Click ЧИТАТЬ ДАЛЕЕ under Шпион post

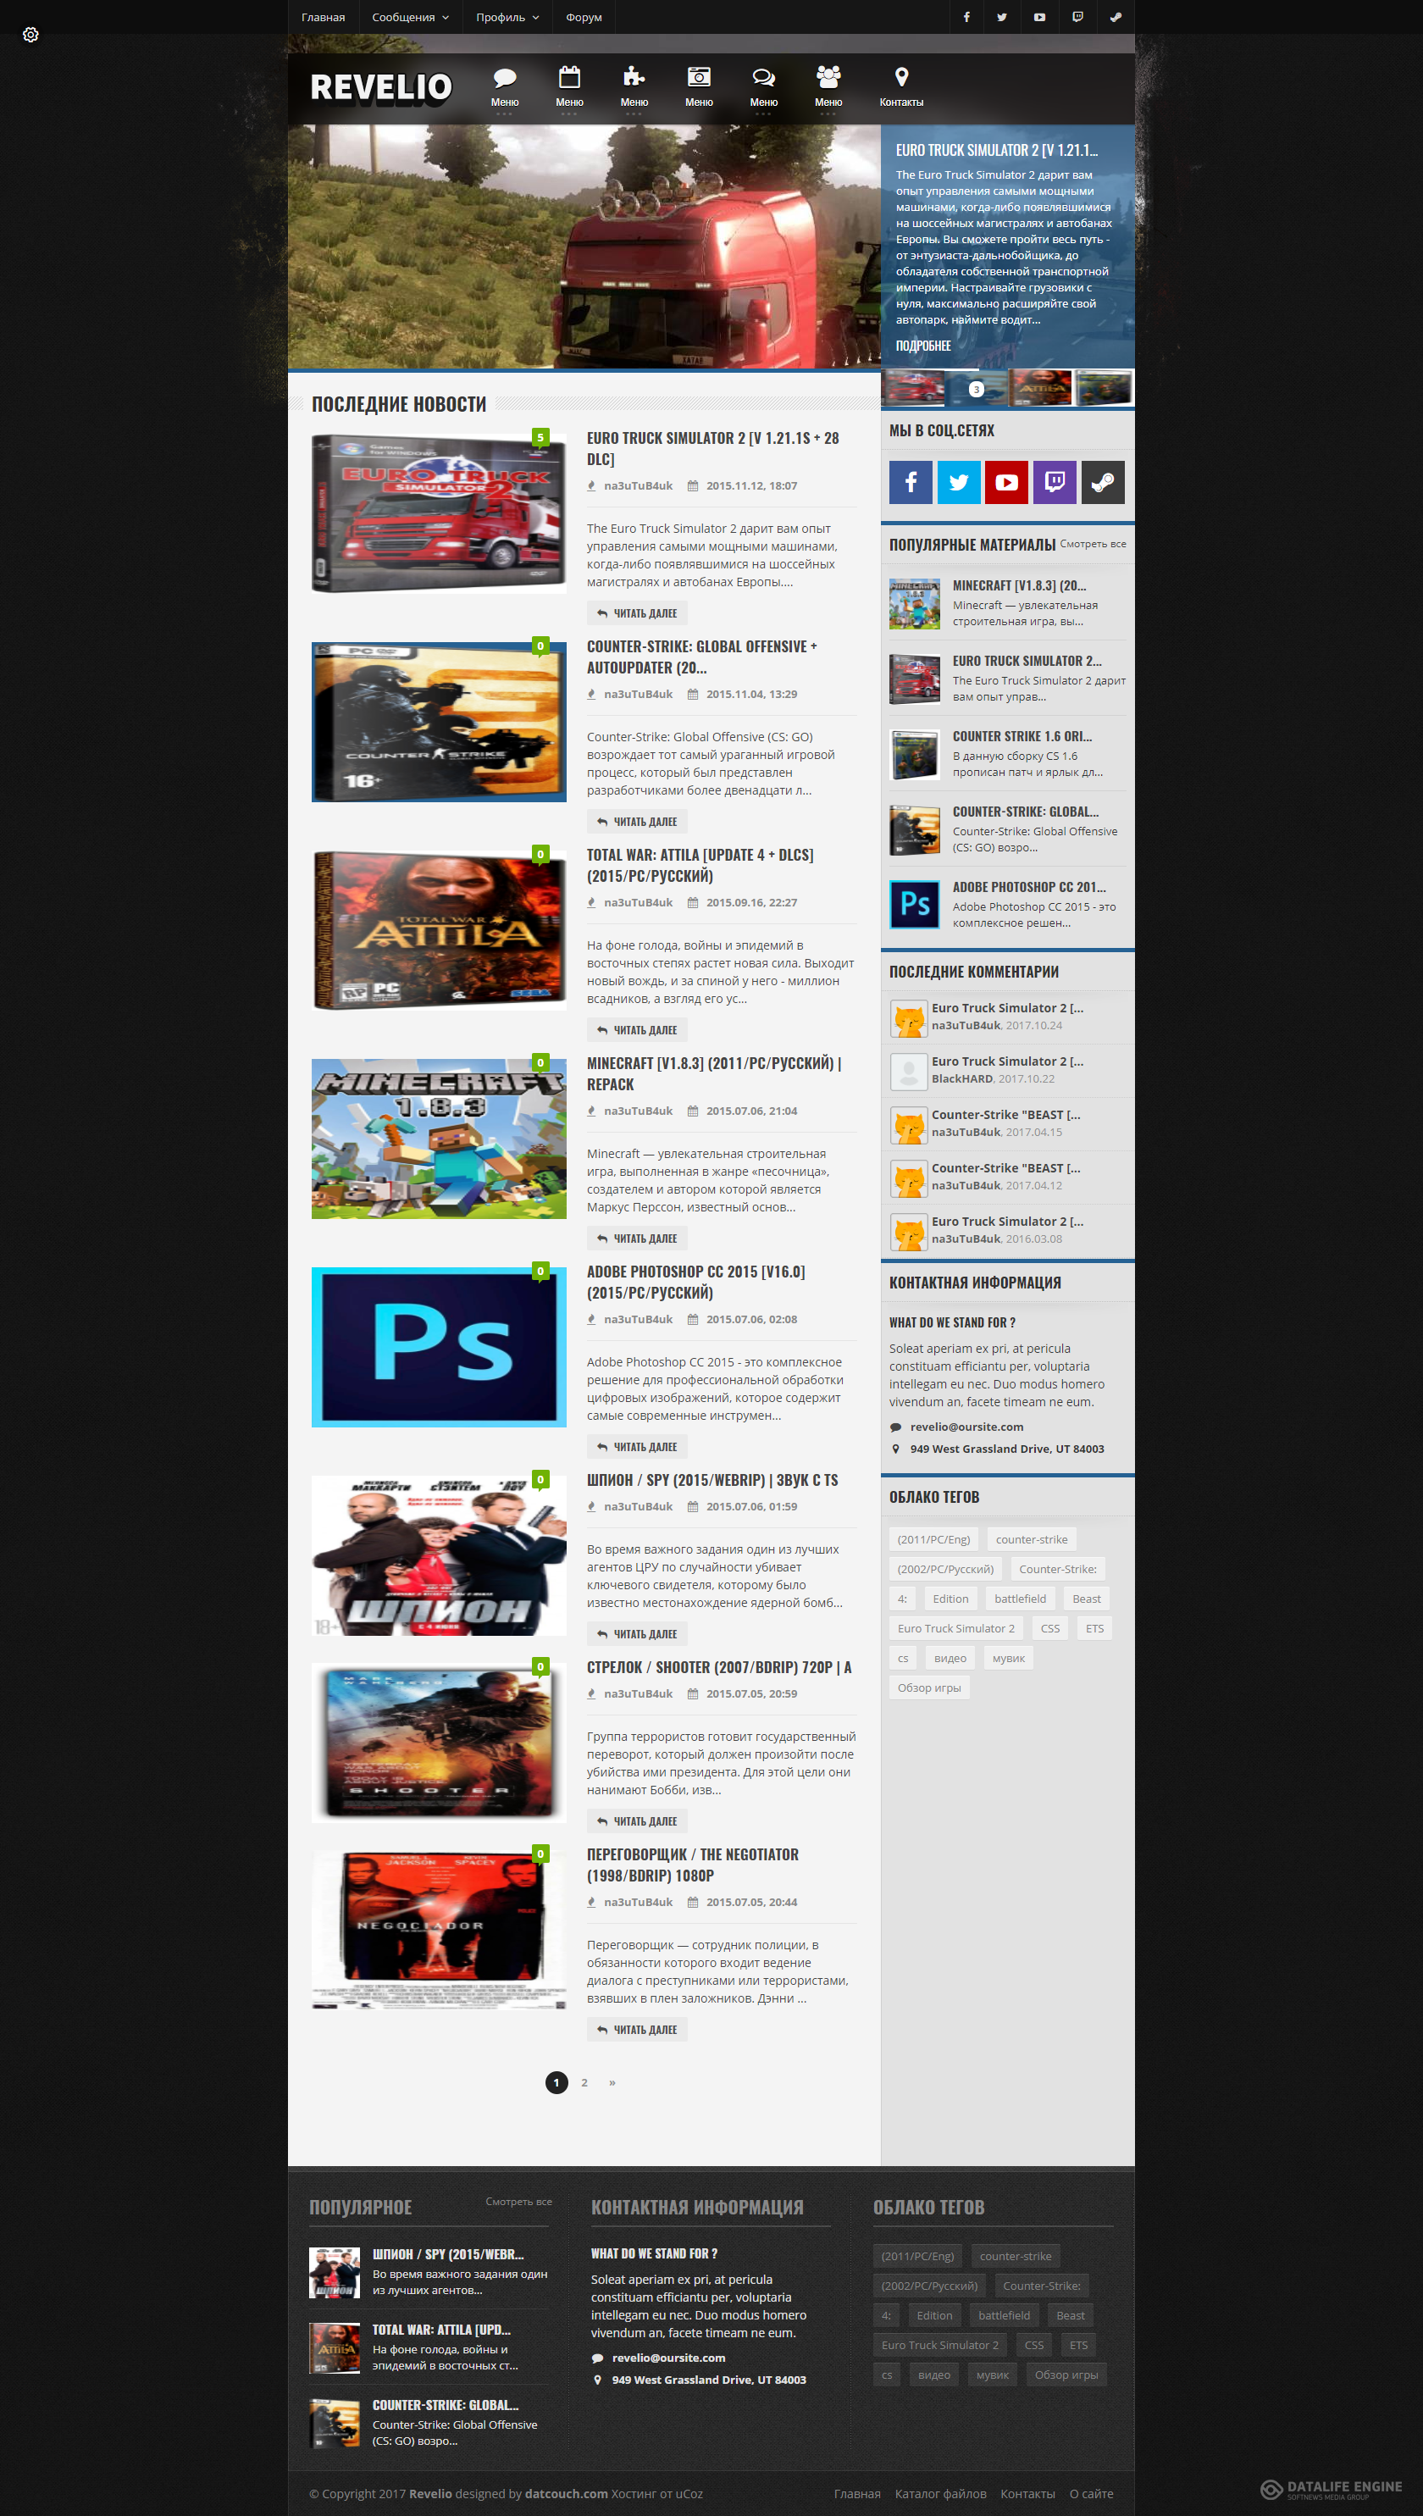pos(637,1633)
